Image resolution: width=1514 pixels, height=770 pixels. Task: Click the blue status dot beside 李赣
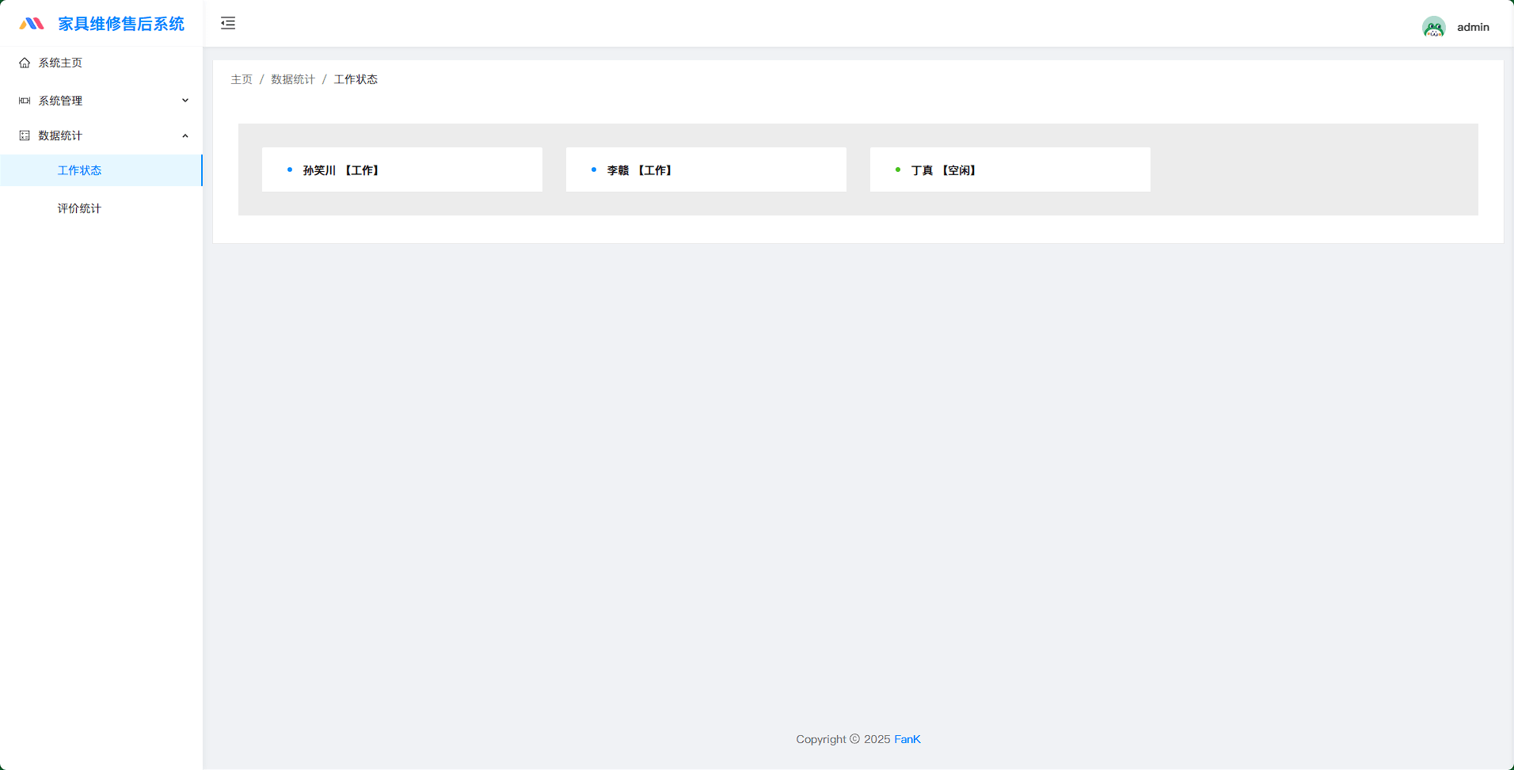coord(594,170)
